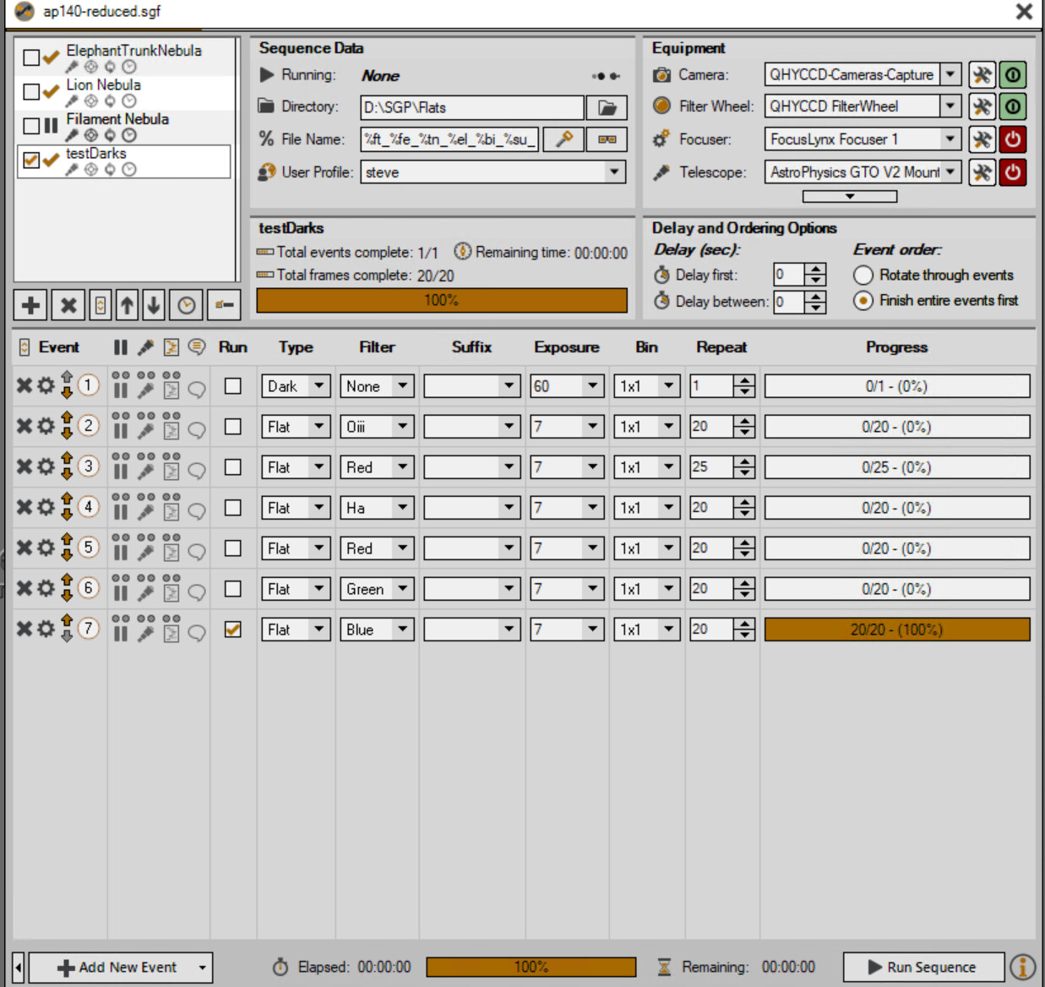Image resolution: width=1045 pixels, height=987 pixels.
Task: Increase Delay first value
Action: click(815, 270)
